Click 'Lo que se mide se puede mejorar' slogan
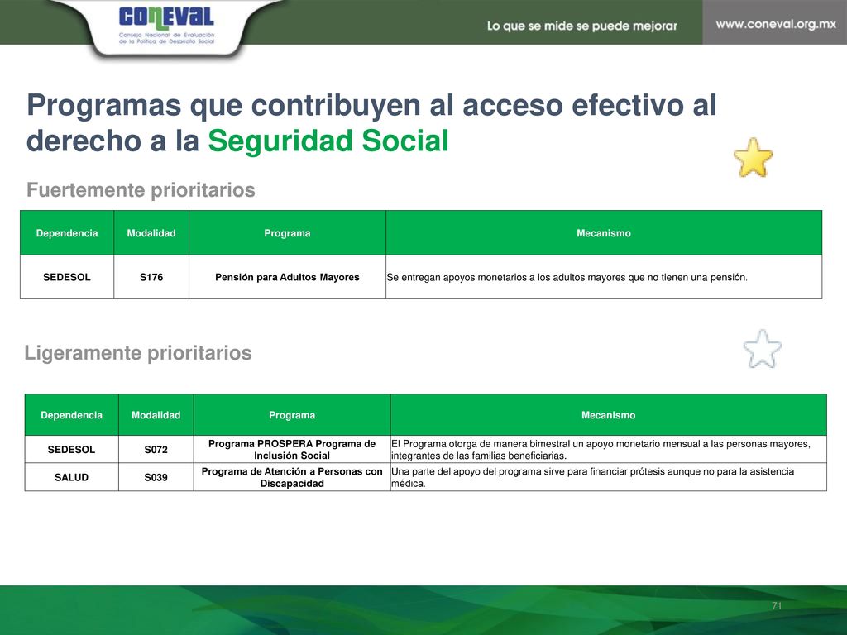The height and width of the screenshot is (635, 847). point(581,26)
